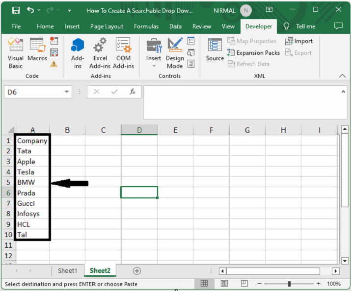
Task: Click the XML Export button
Action: point(298,53)
